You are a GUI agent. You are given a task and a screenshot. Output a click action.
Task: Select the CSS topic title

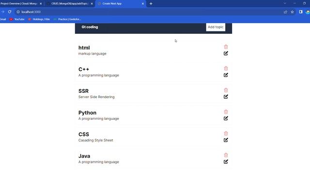(x=84, y=134)
